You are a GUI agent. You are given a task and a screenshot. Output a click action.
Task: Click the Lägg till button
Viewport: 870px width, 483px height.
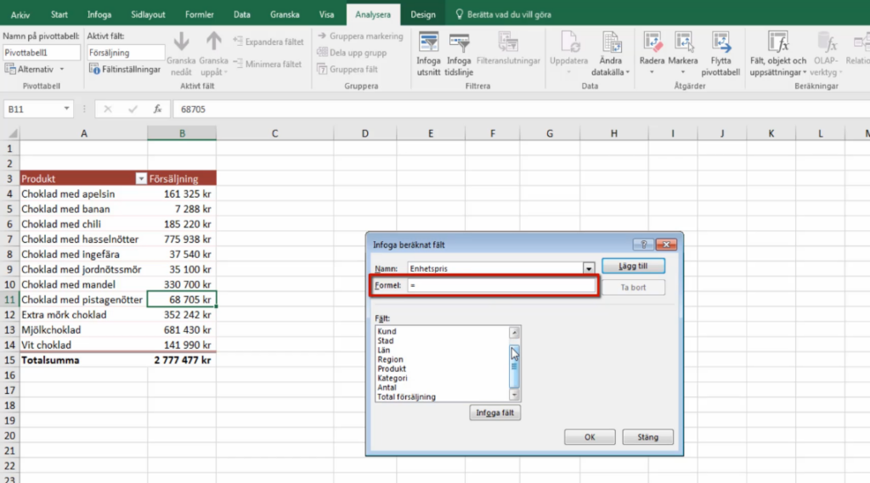(x=633, y=267)
